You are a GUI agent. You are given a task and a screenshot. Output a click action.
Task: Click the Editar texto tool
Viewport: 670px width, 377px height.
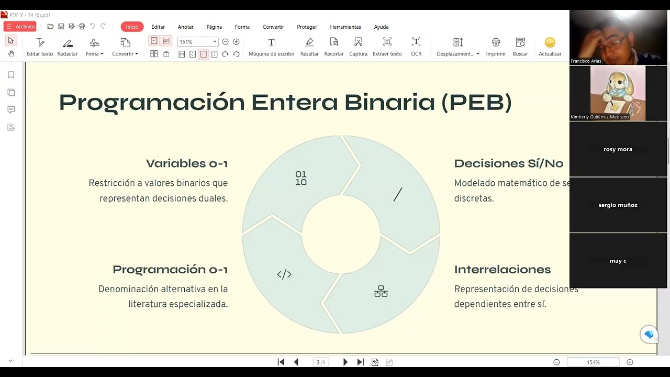click(40, 47)
